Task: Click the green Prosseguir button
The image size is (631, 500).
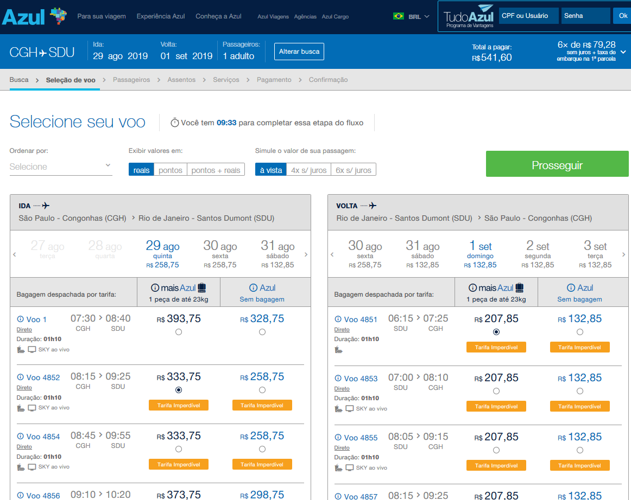Action: coord(557,164)
